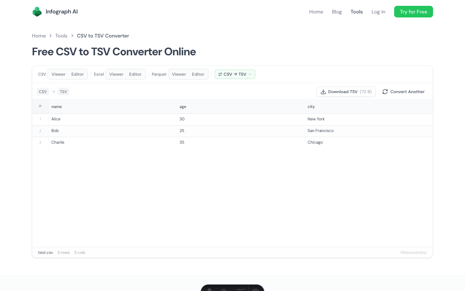Click the test.csv file name
The height and width of the screenshot is (291, 465).
click(x=45, y=252)
